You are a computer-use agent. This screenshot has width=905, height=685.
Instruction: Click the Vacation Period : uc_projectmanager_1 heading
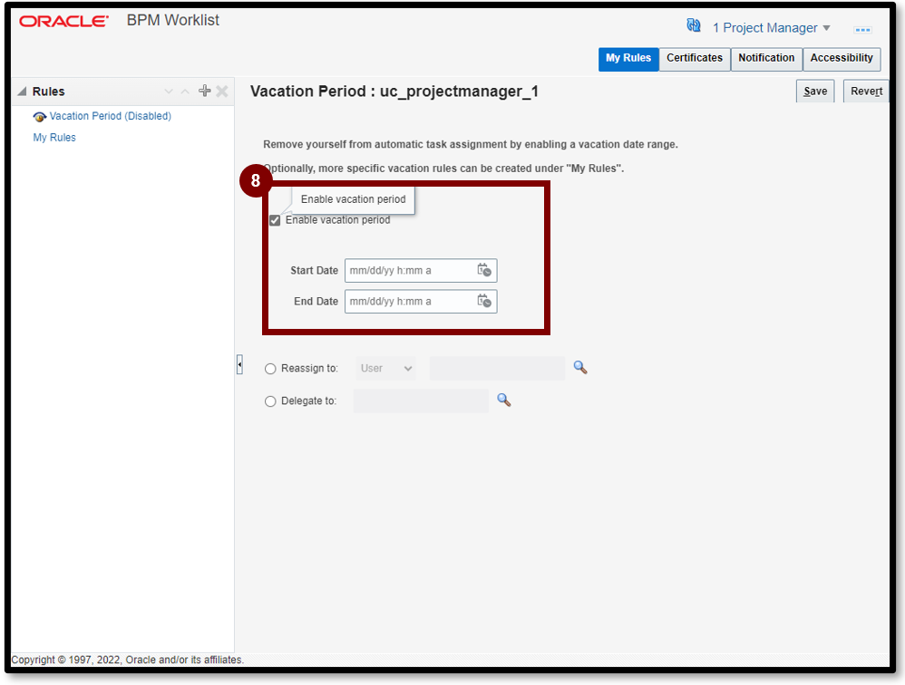click(x=394, y=92)
